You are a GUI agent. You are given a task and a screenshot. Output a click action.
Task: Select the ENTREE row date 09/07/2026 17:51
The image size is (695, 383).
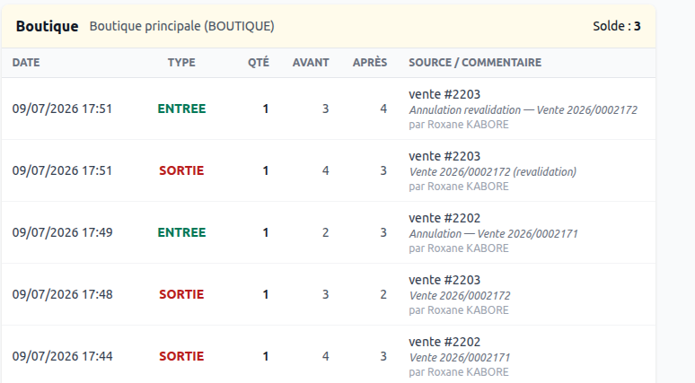62,109
